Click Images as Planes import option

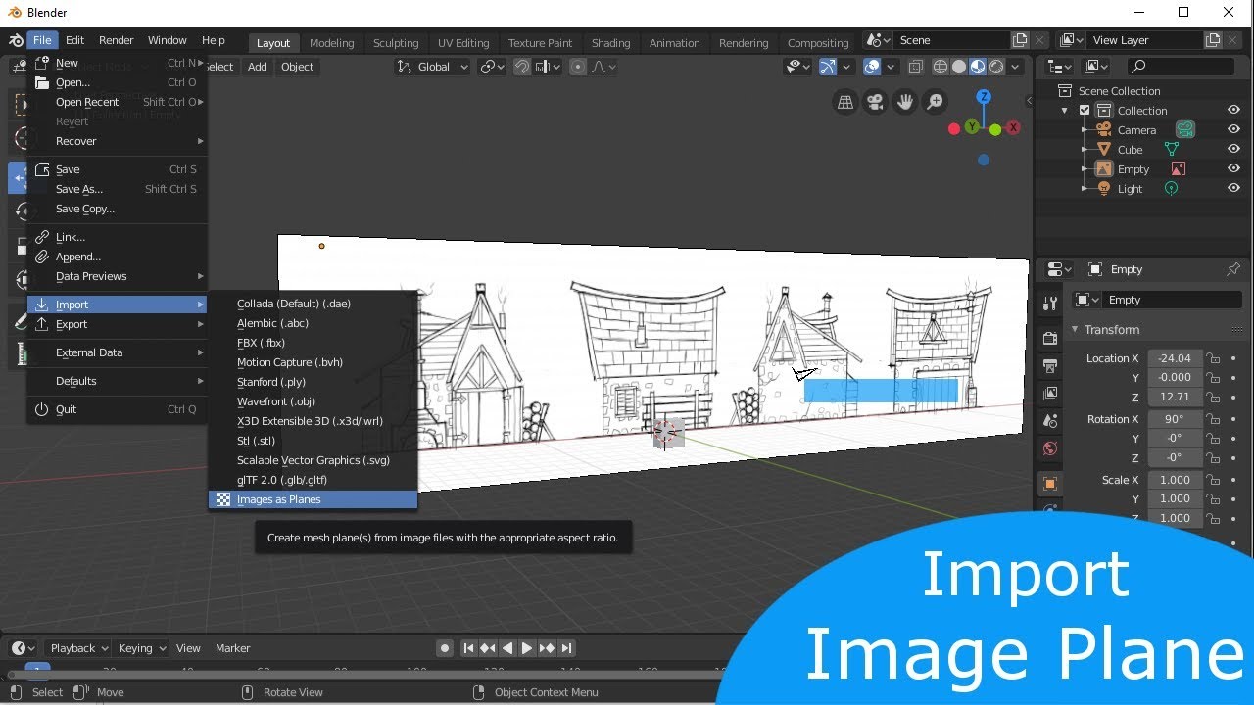[313, 499]
